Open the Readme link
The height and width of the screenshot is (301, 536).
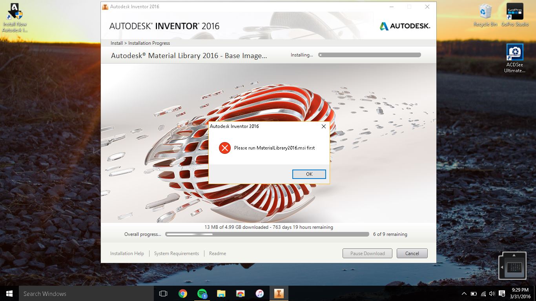coord(217,254)
